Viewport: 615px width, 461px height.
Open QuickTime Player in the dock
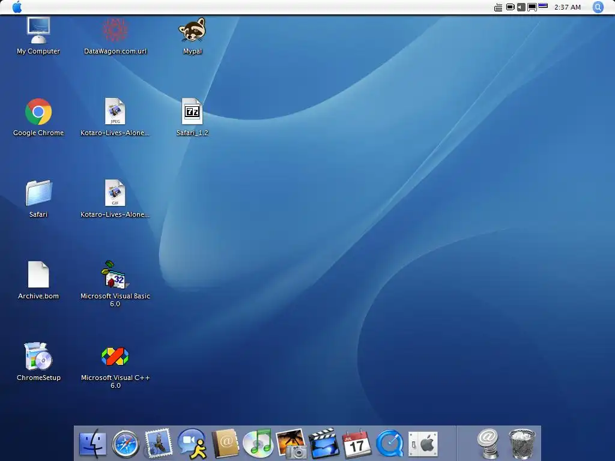pos(390,444)
